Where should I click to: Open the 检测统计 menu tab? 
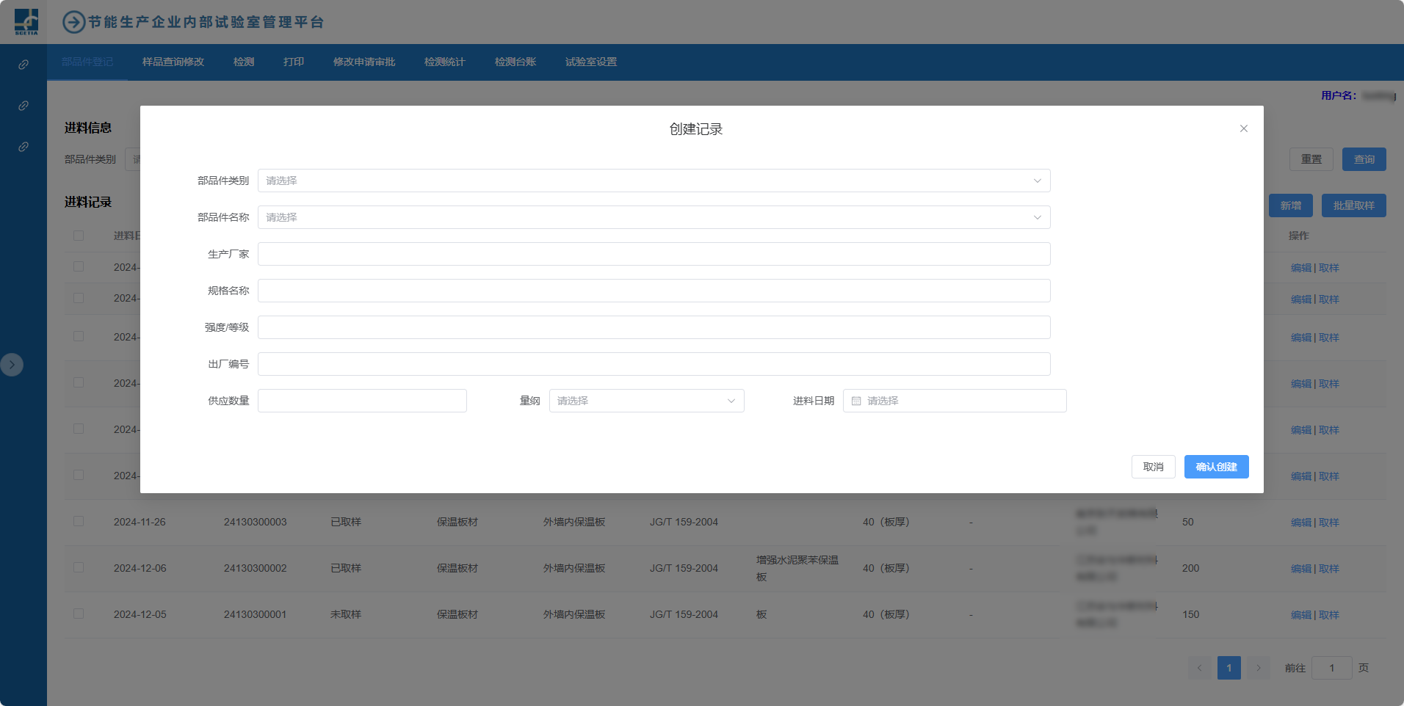[x=444, y=62]
